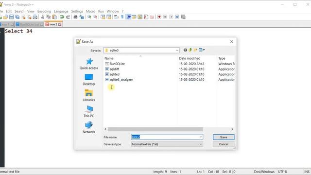
Task: Open the Language menu
Action: pyautogui.click(x=61, y=11)
